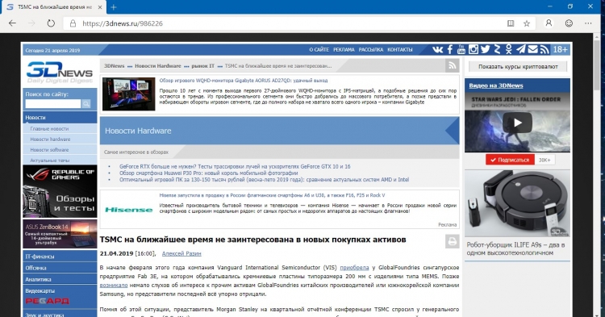Go back with the browser back arrow

pyautogui.click(x=12, y=23)
